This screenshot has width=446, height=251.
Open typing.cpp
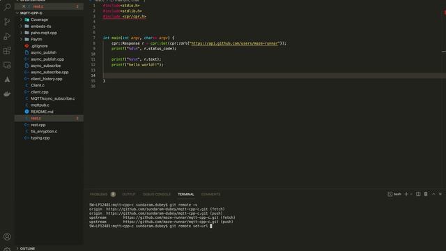click(x=40, y=138)
